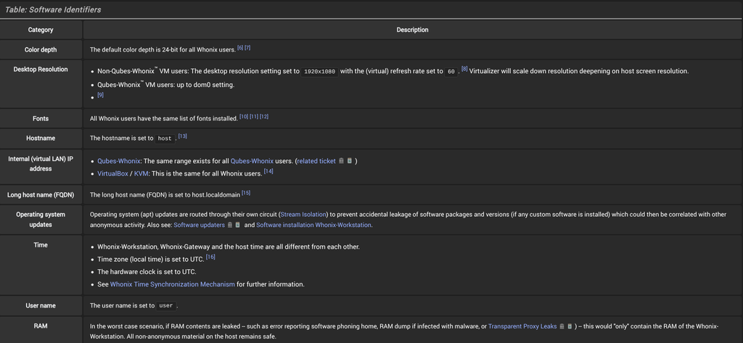Viewport: 743px width, 343px height.
Task: Jump to footnote [14] after VirtualBox/KVM line
Action: pos(268,171)
